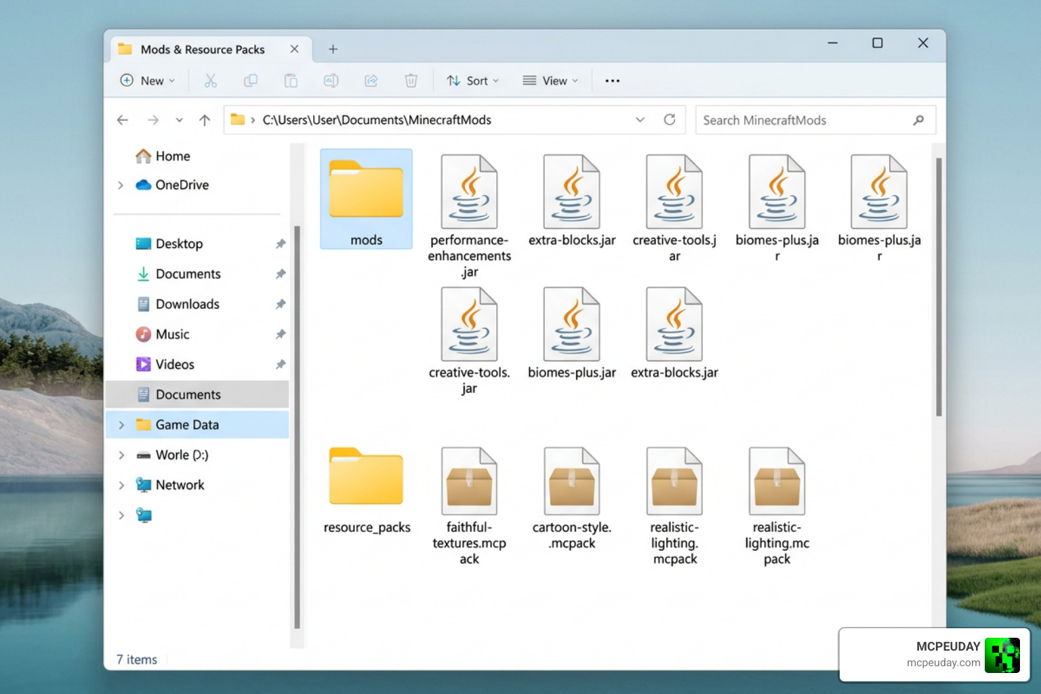1041x694 pixels.
Task: Expand the Worle (D:) drive node
Action: (x=121, y=455)
